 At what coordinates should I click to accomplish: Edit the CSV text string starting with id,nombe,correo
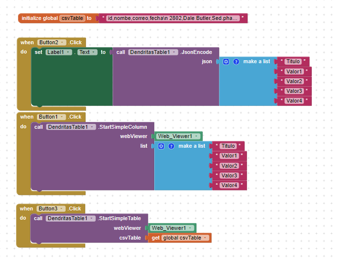coord(172,18)
